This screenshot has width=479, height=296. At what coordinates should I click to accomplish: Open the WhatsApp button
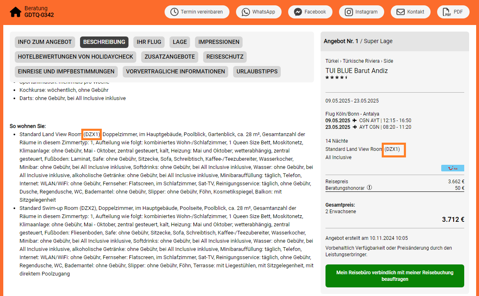point(259,12)
